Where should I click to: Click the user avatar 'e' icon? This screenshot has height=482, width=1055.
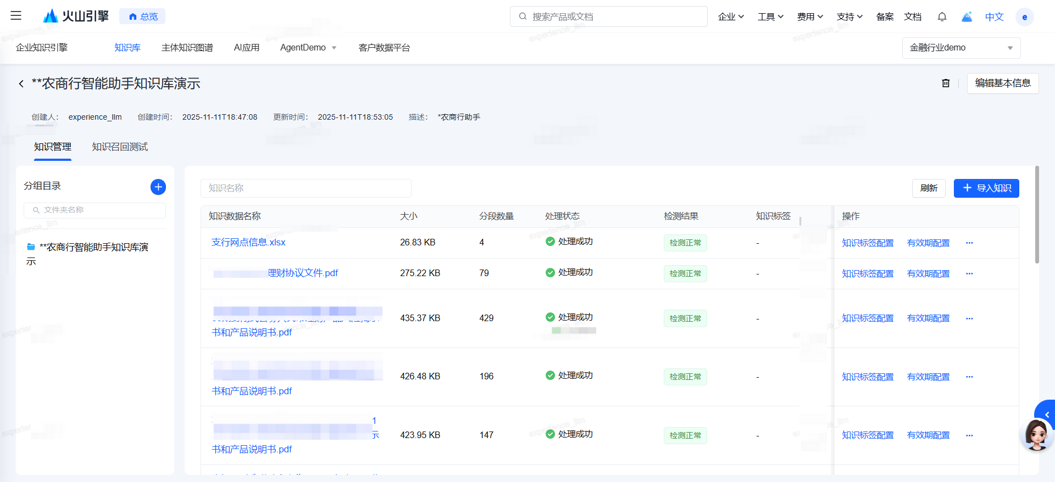tap(1024, 17)
